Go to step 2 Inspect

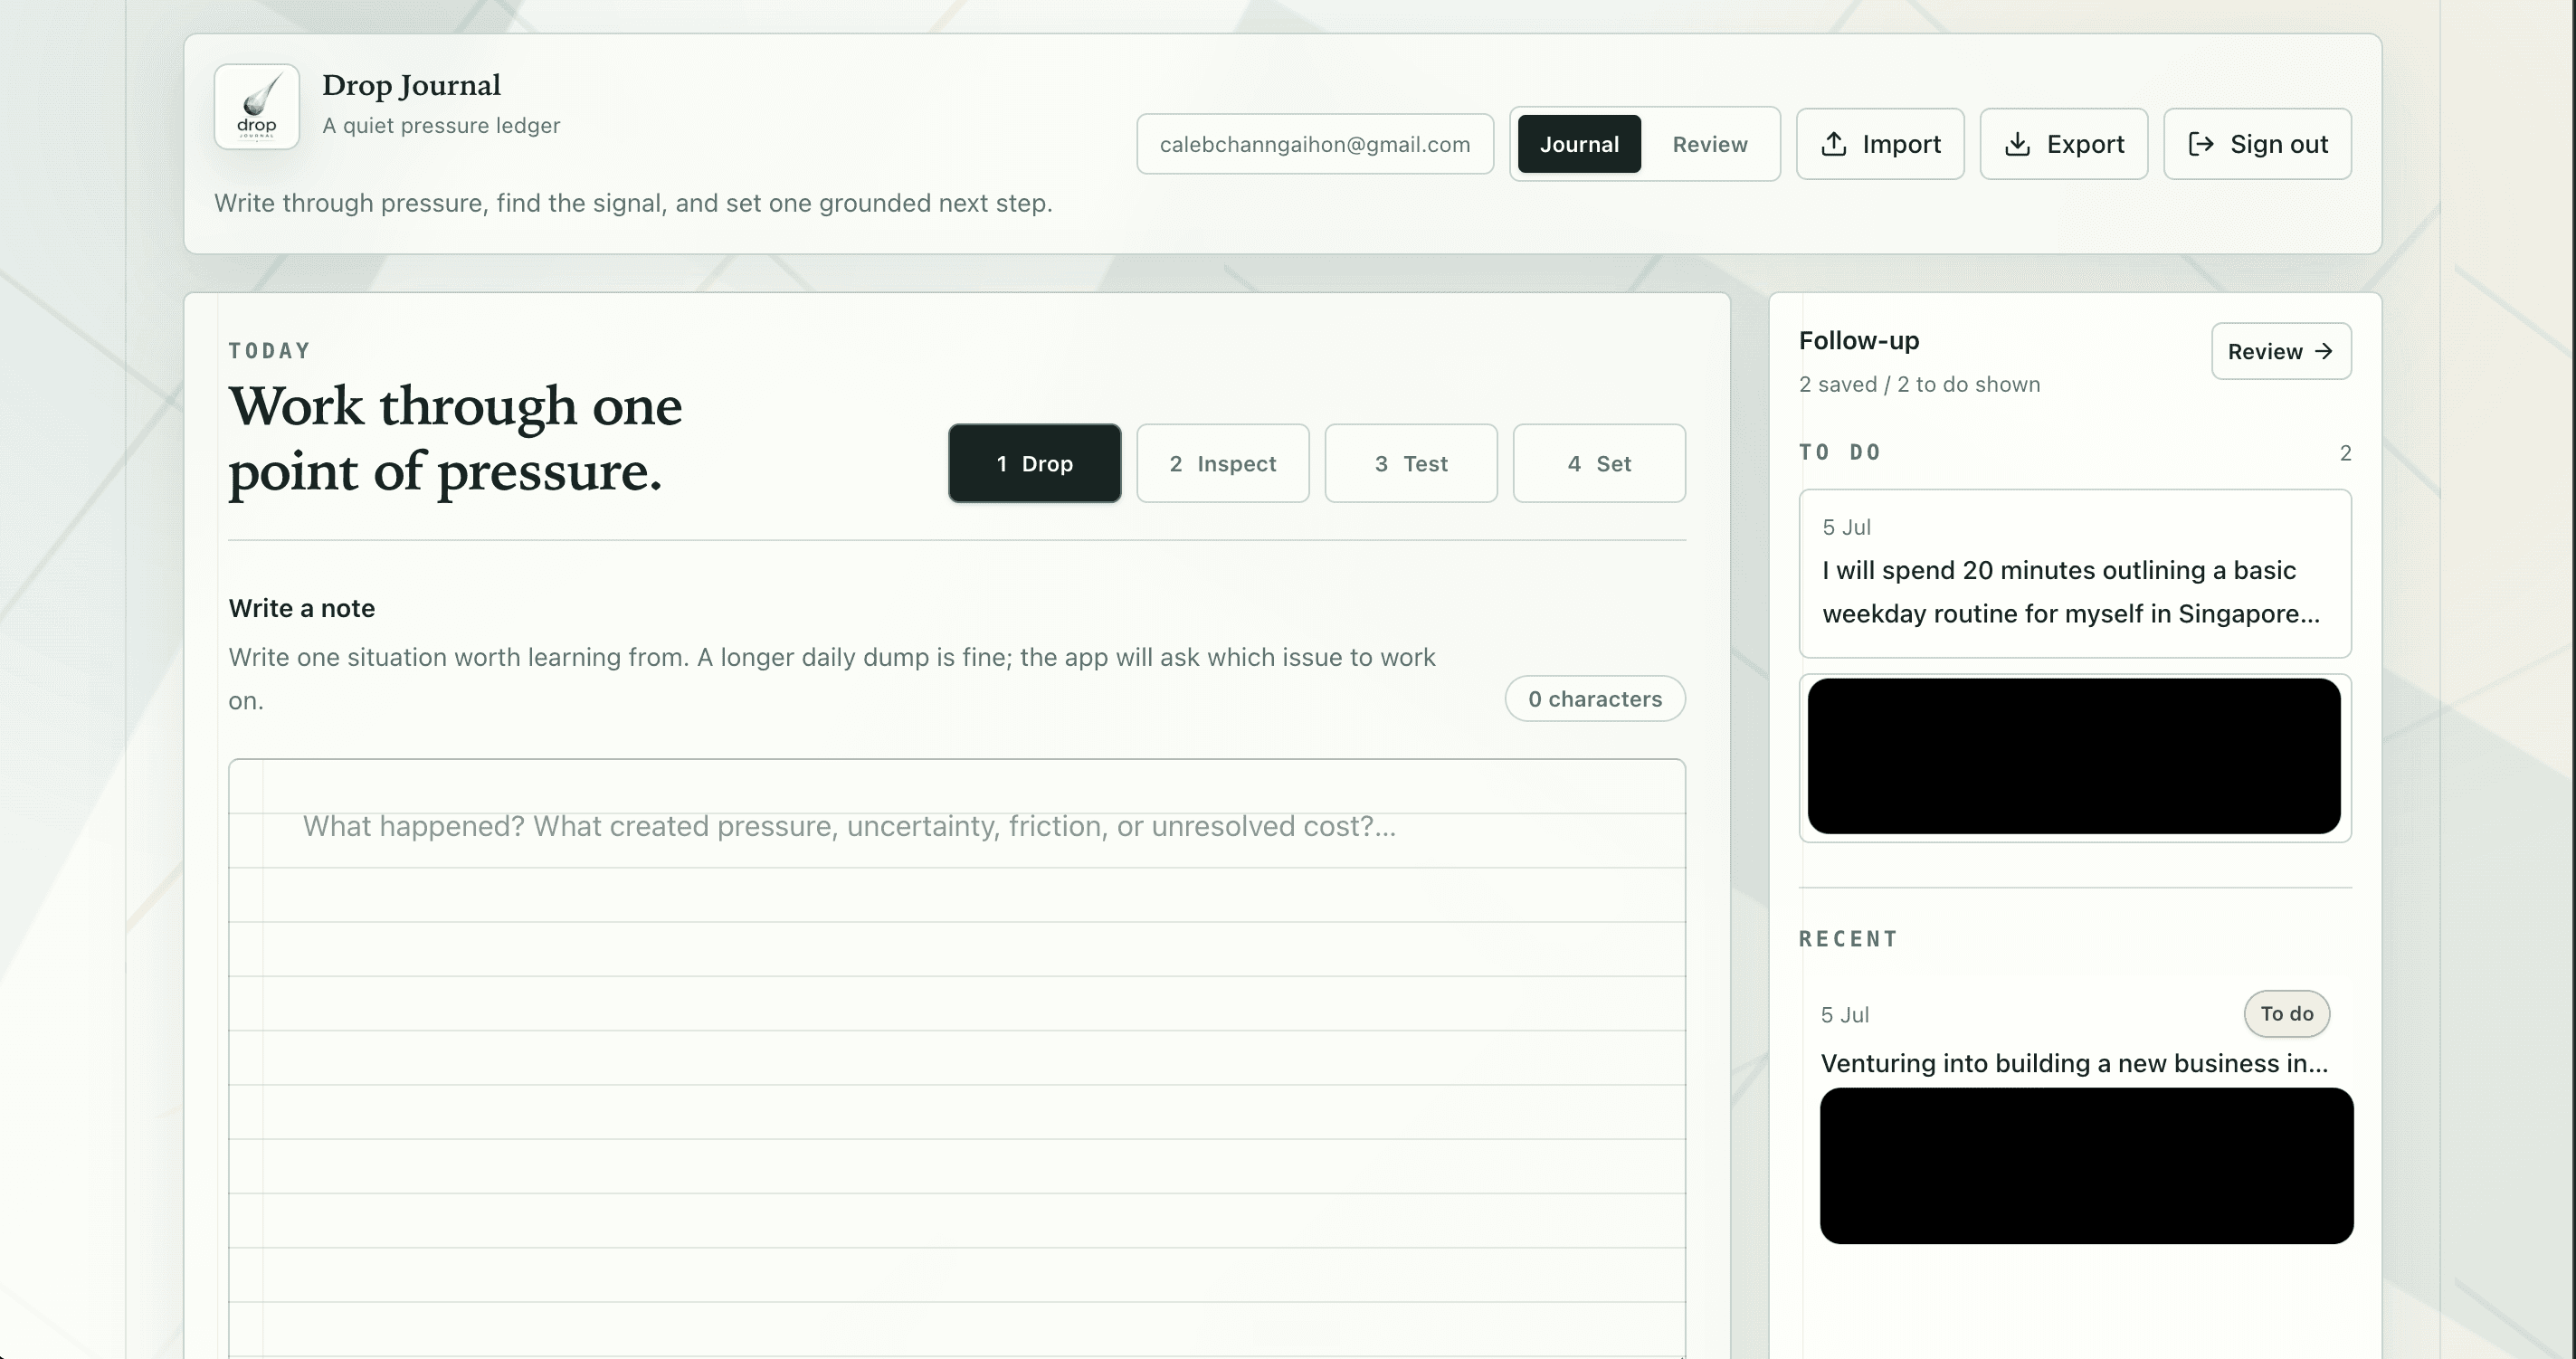click(1222, 463)
